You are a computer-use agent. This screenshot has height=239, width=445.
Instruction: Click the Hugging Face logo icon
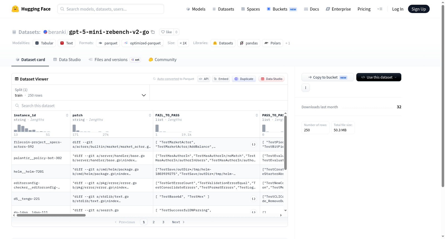click(x=15, y=9)
